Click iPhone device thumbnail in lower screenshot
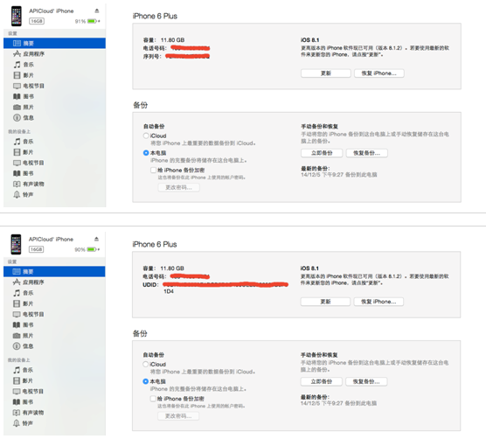Screen dimensions: 486x439 tap(16, 244)
